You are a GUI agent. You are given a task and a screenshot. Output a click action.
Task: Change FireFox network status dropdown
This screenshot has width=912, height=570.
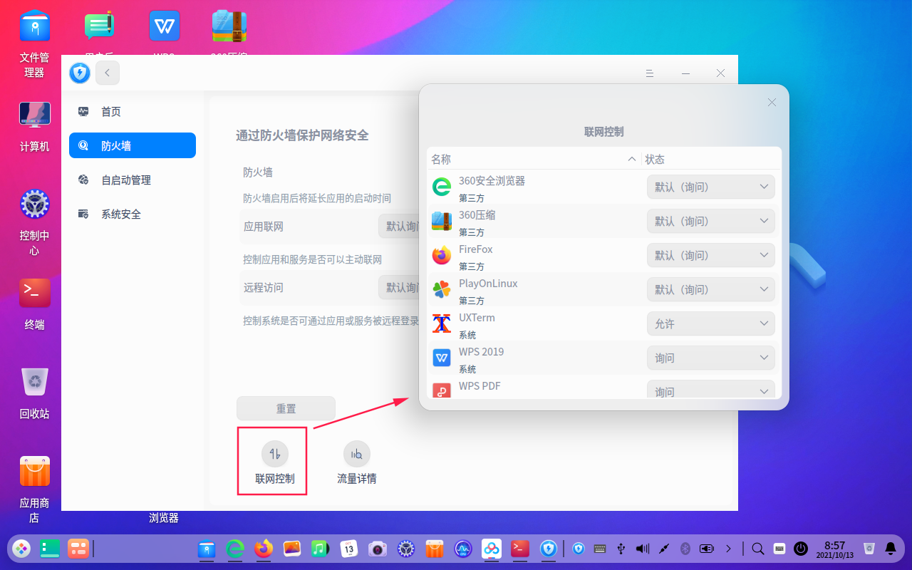click(x=711, y=255)
